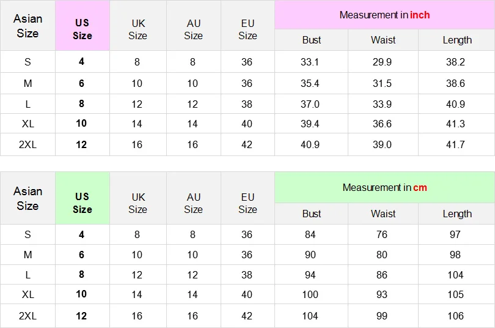Click the Asian Size header in cm table
Viewport: 495px width, 328px height.
tap(28, 198)
